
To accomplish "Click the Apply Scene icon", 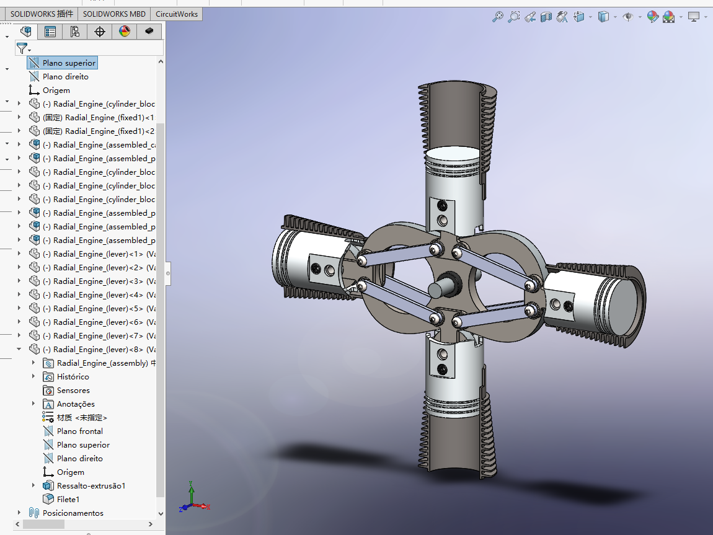I will coord(669,17).
